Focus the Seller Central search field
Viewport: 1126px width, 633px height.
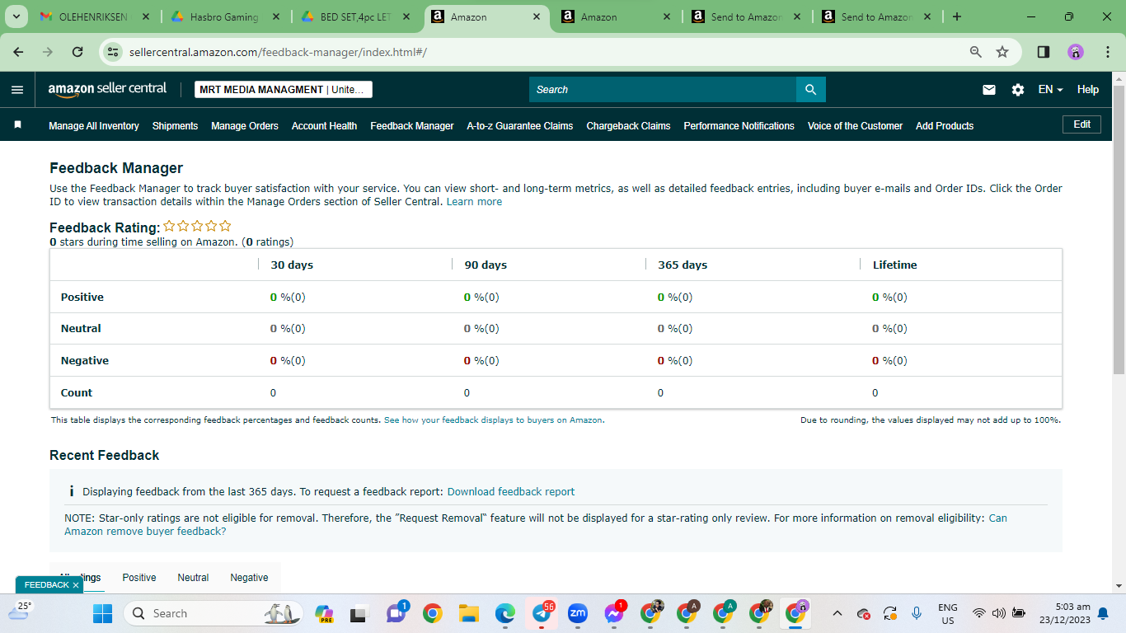(662, 89)
